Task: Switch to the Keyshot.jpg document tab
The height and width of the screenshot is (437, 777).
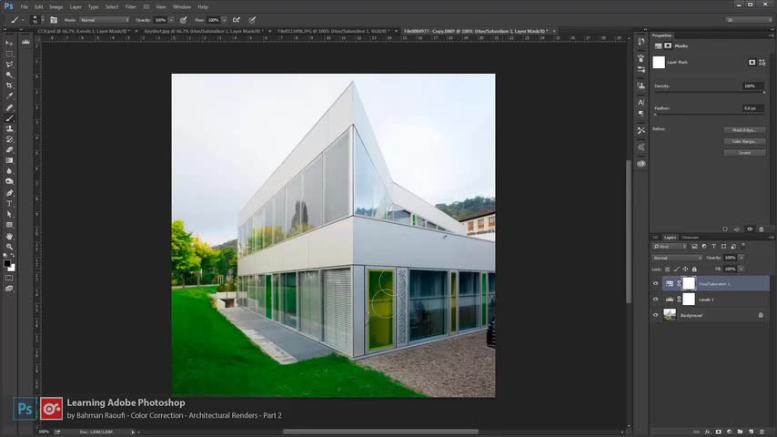Action: click(x=203, y=31)
